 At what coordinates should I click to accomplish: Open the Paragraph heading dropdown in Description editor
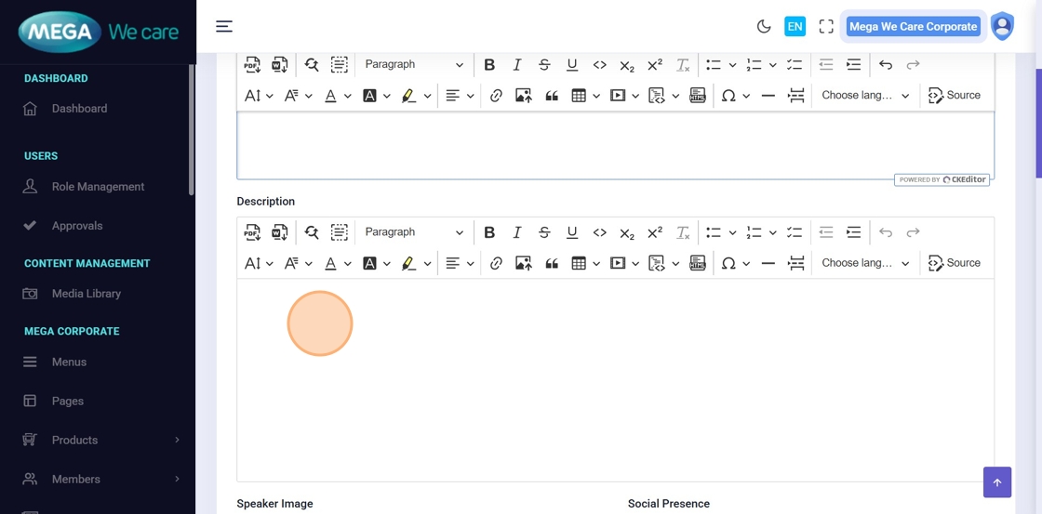pos(413,232)
